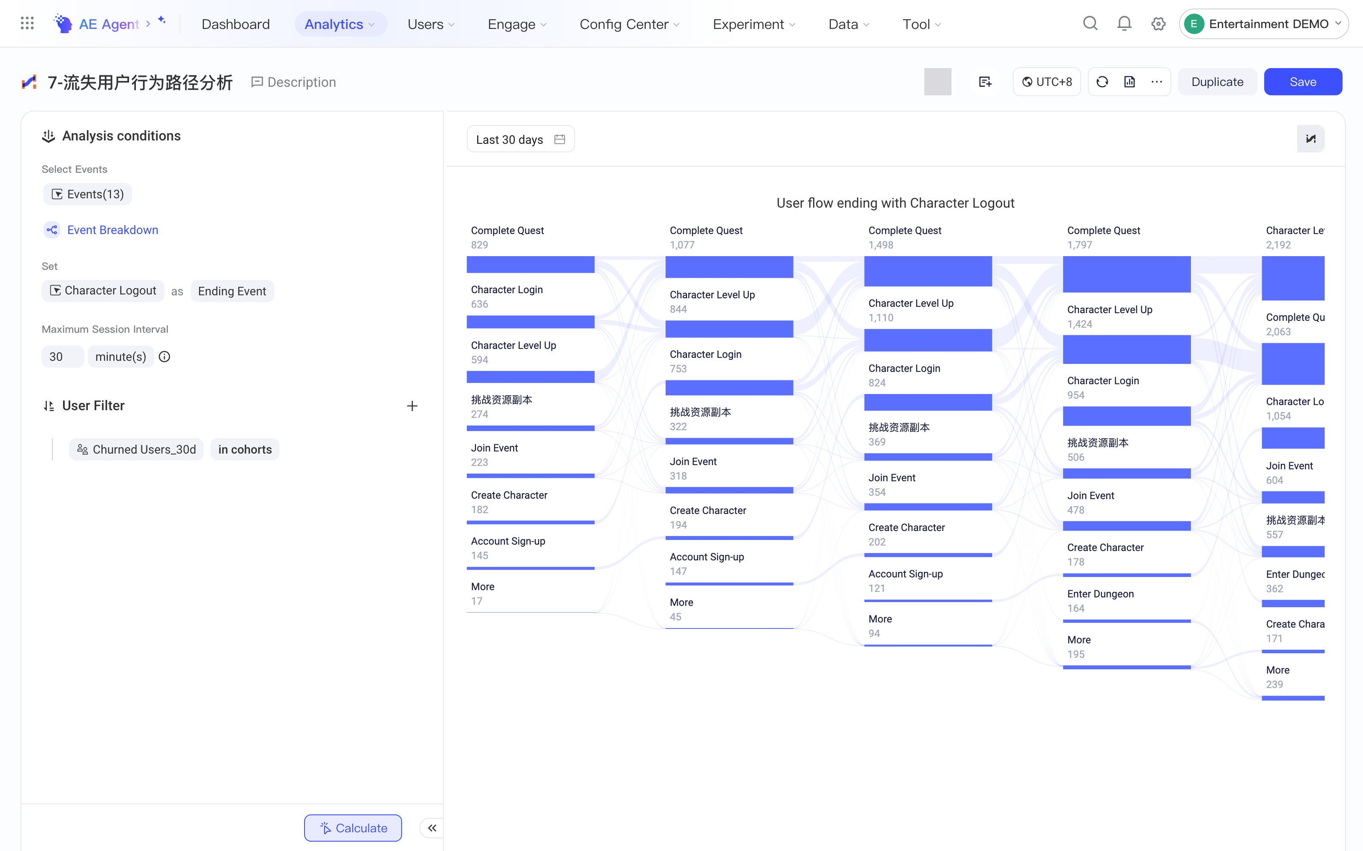The width and height of the screenshot is (1363, 851).
Task: Click the search magnifier icon
Action: 1090,24
